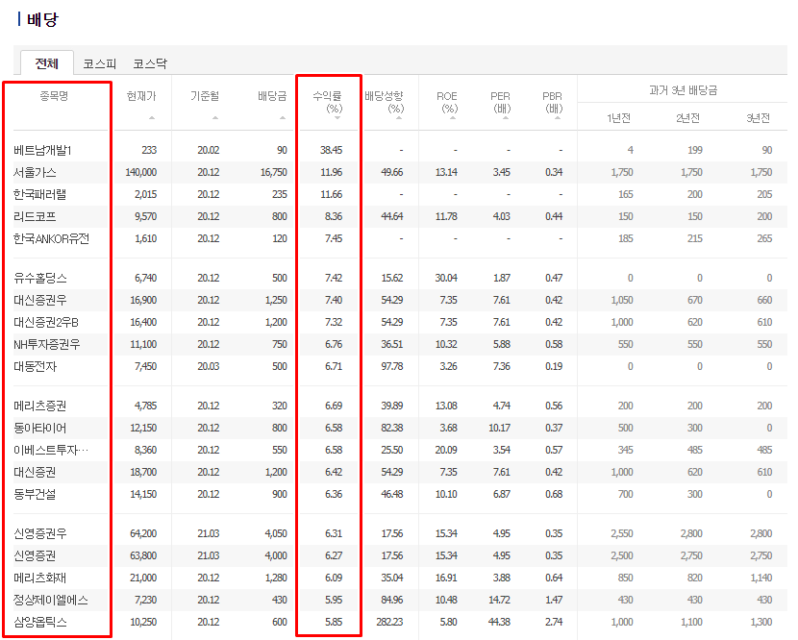Open stock 베트남개발1

coord(42,151)
